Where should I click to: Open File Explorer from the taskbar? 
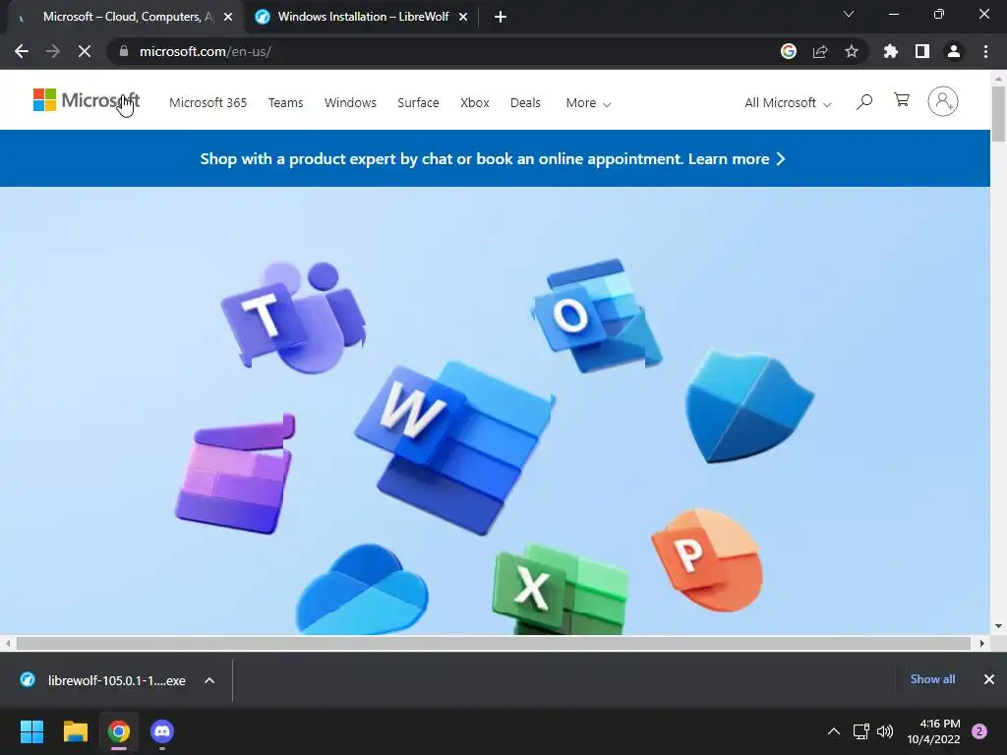point(75,731)
